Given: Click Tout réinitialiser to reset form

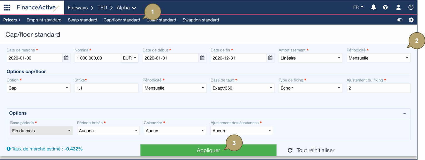Looking at the screenshot, I should pyautogui.click(x=311, y=150).
